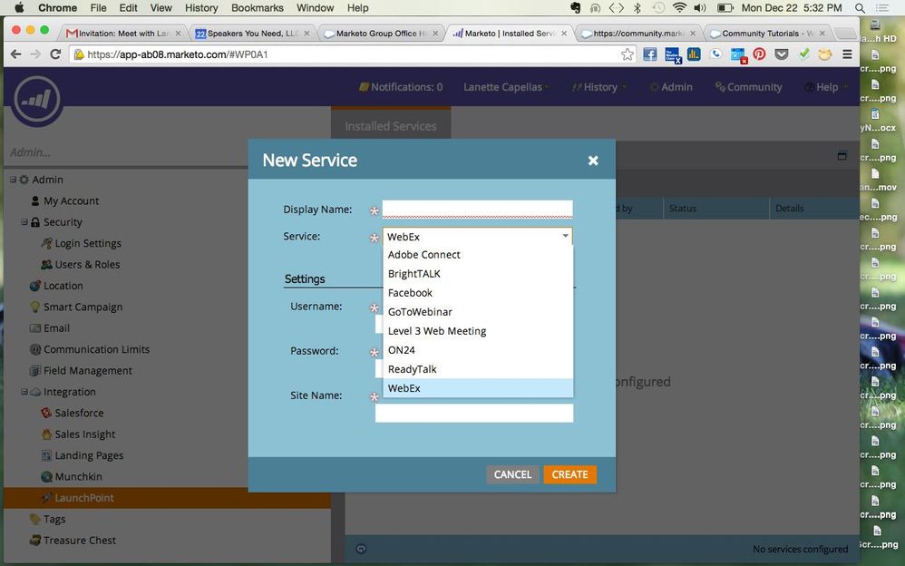This screenshot has height=566, width=905.
Task: Click the Marketo logo icon
Action: [x=37, y=99]
